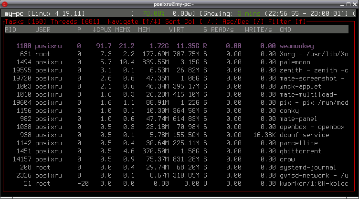Click the WRITE/s column header

pos(258,30)
